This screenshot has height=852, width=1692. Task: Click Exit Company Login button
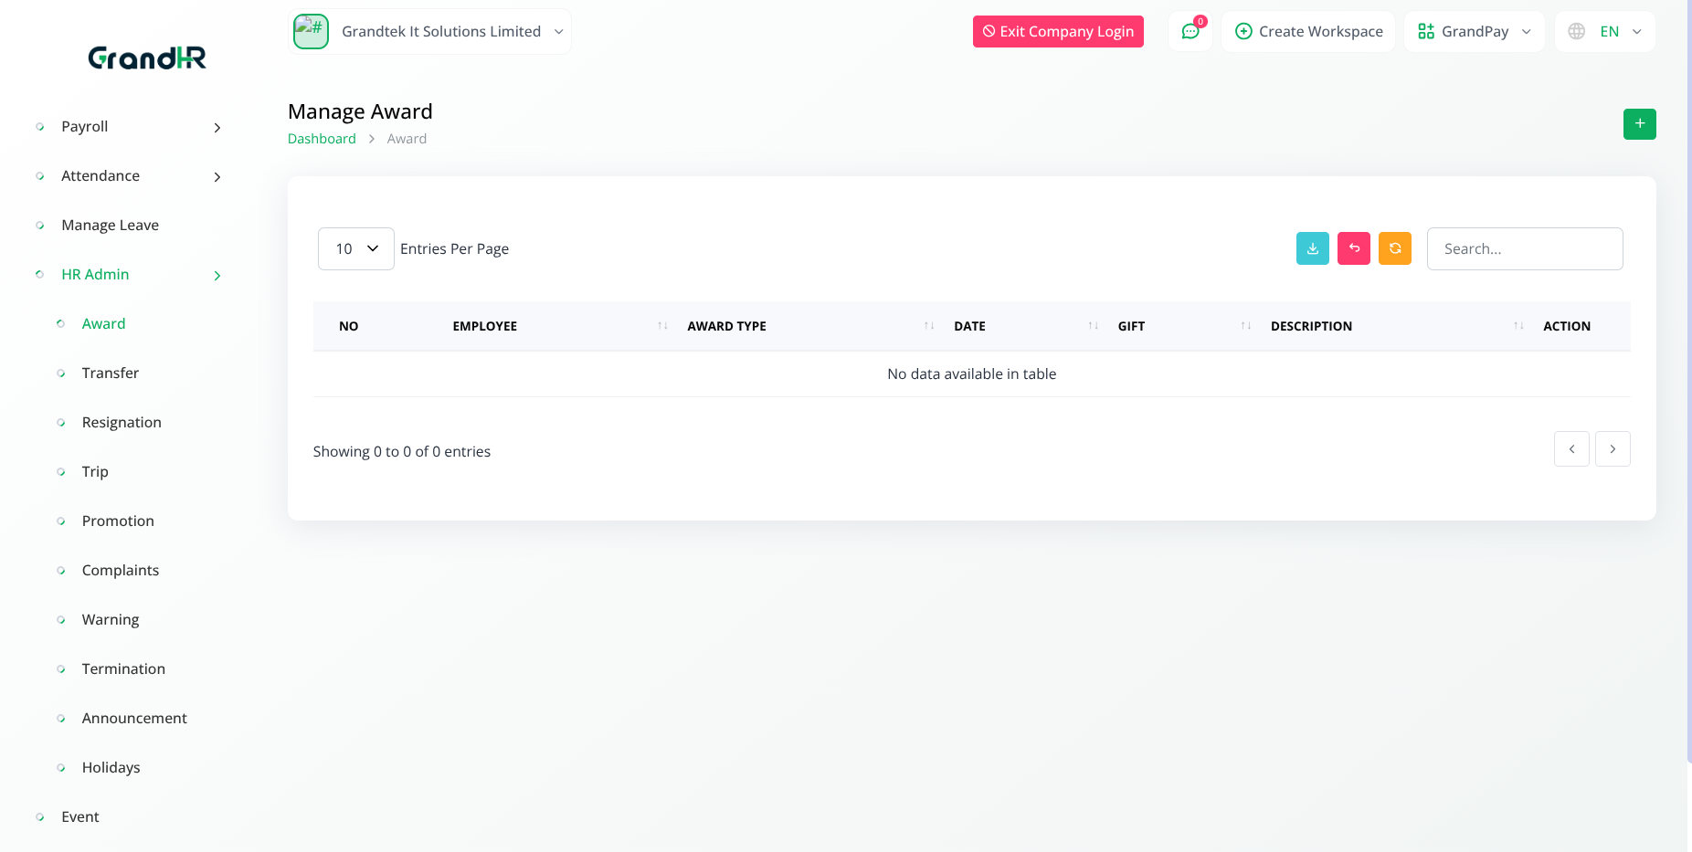tap(1058, 32)
